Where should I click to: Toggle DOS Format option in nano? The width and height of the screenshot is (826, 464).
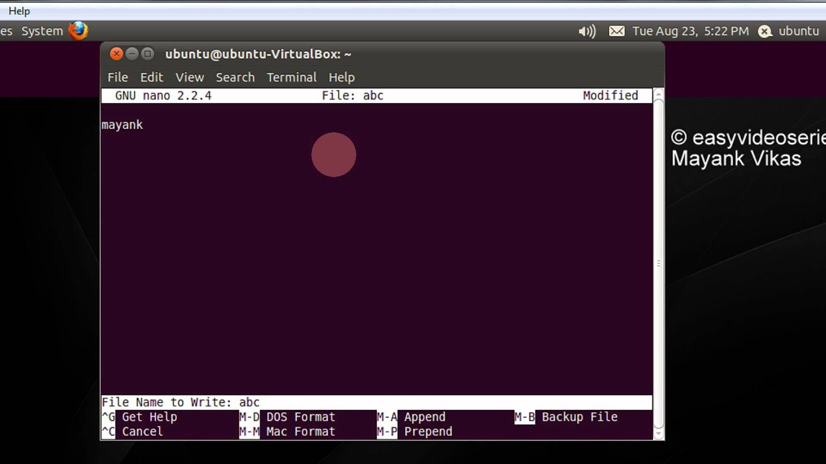tap(287, 417)
